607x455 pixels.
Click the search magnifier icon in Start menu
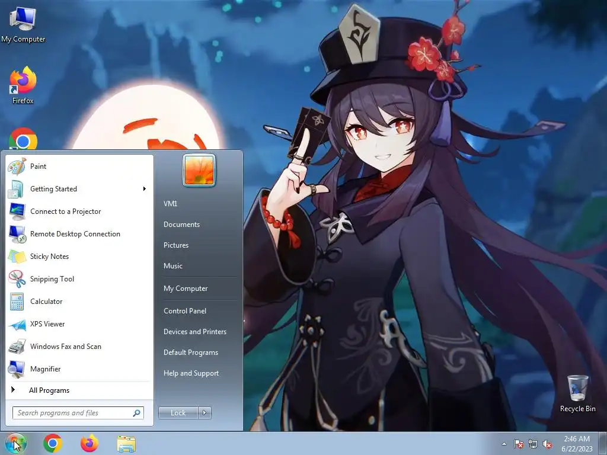[x=137, y=413]
